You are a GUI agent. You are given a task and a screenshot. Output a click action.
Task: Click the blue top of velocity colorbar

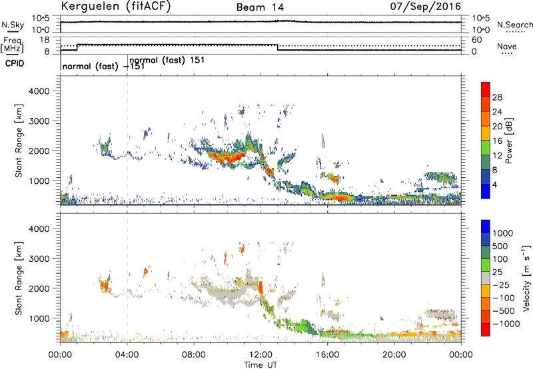486,226
